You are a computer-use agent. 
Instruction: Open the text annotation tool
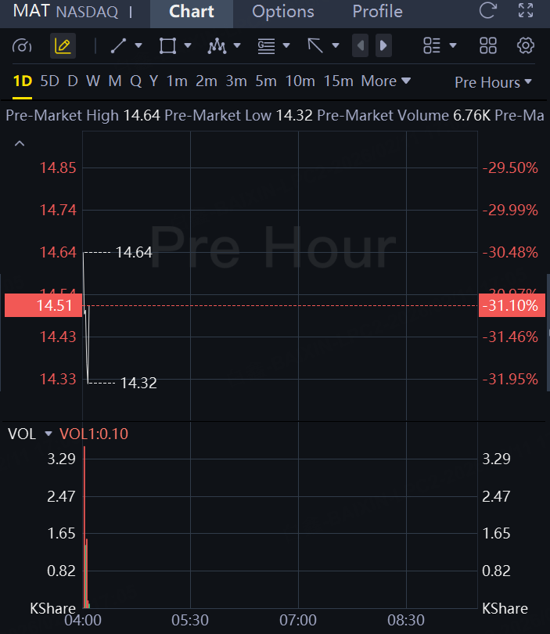267,46
